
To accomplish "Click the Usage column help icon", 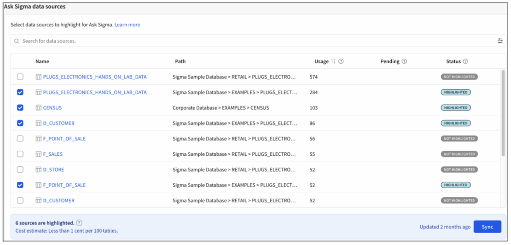I will click(341, 62).
